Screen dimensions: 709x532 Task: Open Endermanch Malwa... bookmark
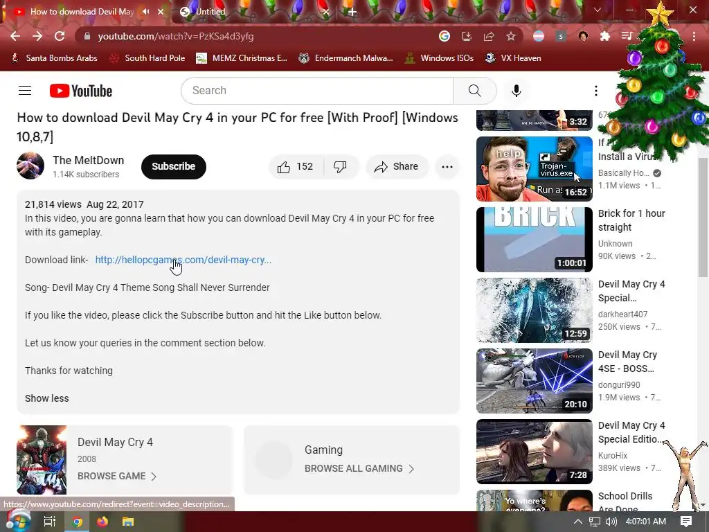[346, 58]
